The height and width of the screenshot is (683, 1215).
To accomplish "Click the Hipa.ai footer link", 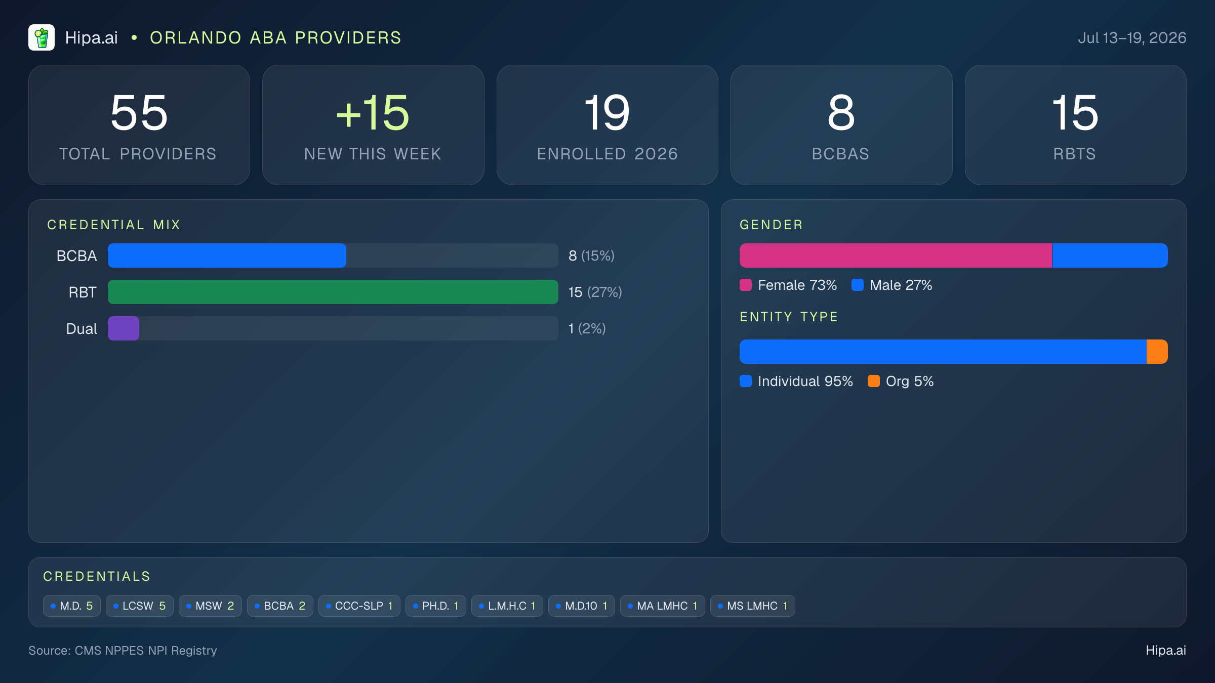I will coord(1166,650).
